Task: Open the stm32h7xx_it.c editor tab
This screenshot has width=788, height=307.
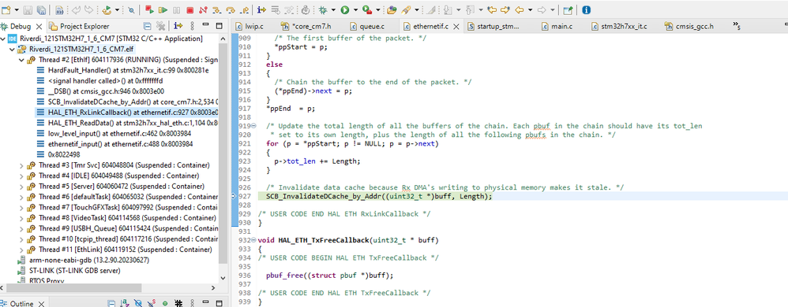Action: pyautogui.click(x=619, y=27)
